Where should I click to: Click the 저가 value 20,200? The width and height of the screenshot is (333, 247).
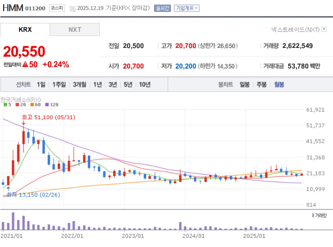(x=185, y=66)
